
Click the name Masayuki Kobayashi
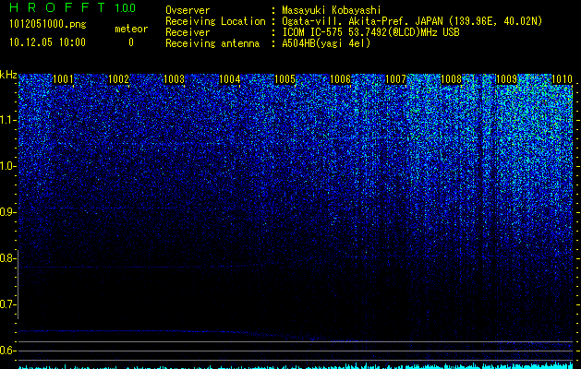click(332, 10)
